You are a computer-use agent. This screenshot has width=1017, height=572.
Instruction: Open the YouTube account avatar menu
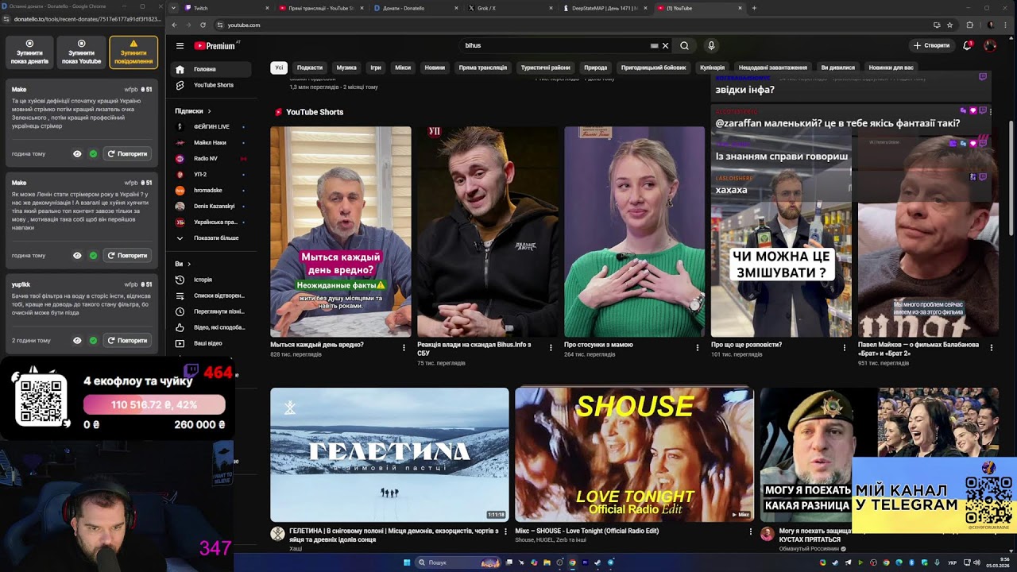(x=990, y=46)
